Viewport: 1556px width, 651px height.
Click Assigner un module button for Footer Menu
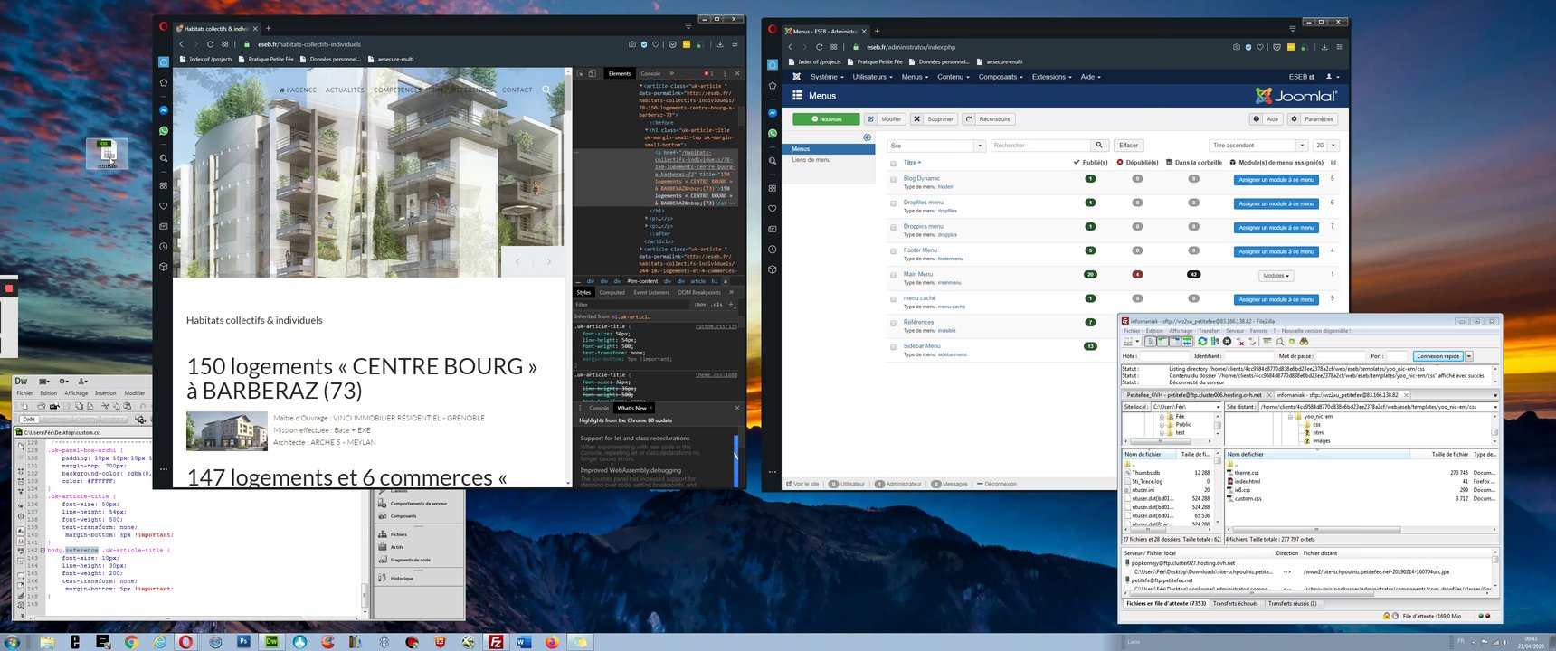[x=1276, y=251]
